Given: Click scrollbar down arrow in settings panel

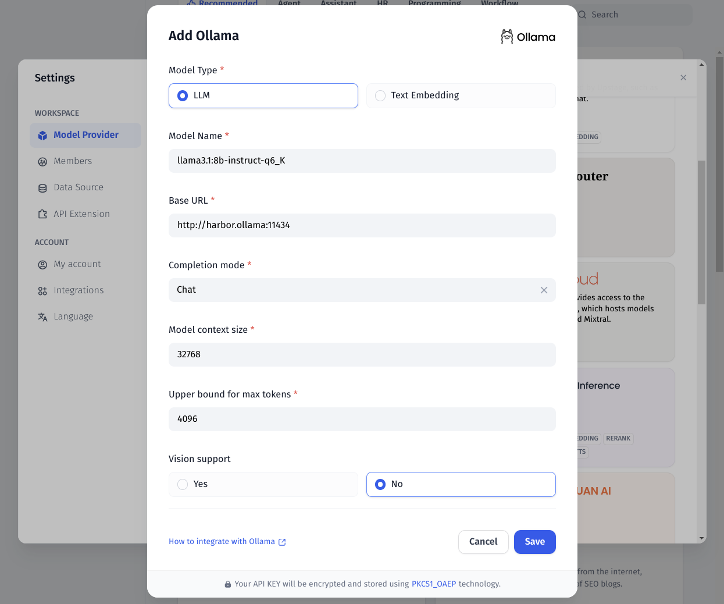Looking at the screenshot, I should 702,538.
